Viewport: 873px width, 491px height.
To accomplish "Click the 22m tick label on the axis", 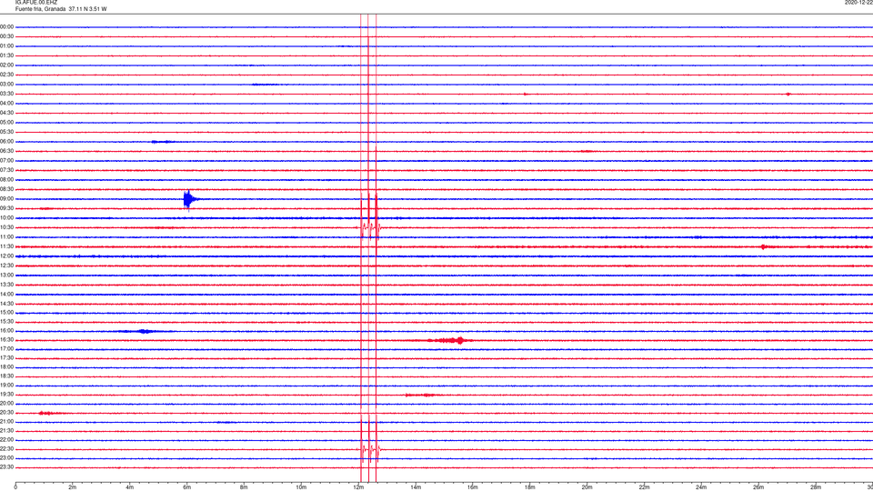I will click(x=644, y=487).
